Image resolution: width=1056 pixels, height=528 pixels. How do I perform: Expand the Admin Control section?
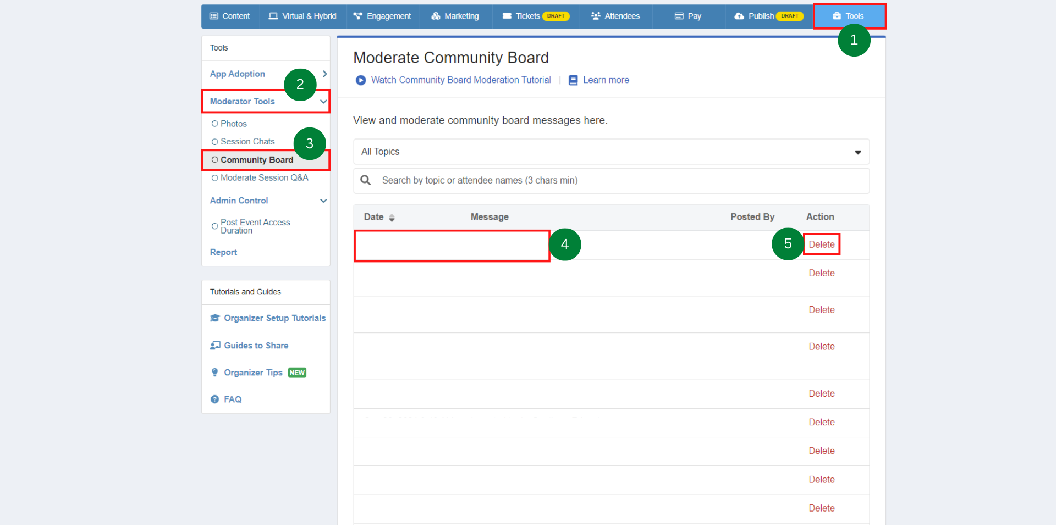click(x=323, y=201)
